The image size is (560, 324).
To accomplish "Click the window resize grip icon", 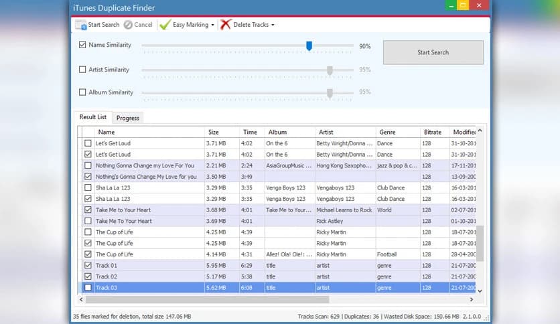I will [x=486, y=317].
